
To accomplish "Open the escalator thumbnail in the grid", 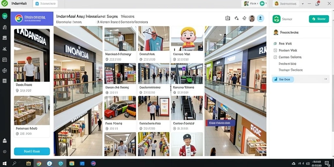I will 187,108.
